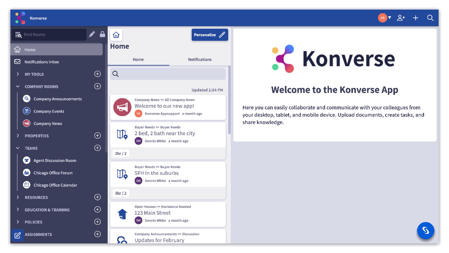Collapse the Company Rooms section
The image size is (449, 253).
(x=18, y=87)
